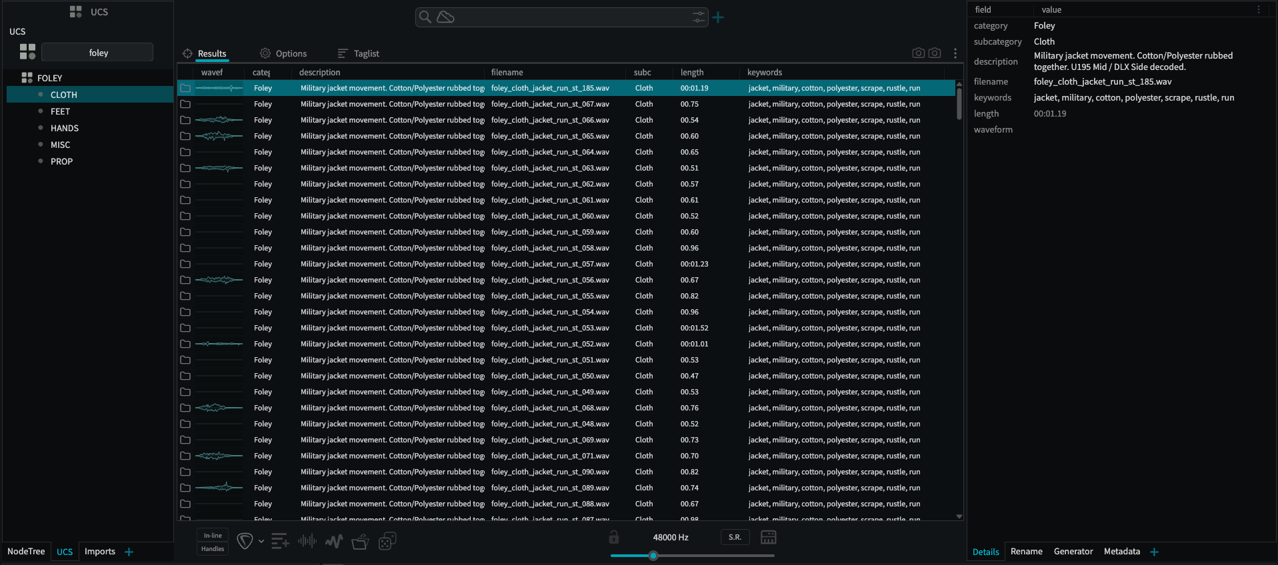Click the squiggly wave icon
Viewport: 1278px width, 565px height.
(334, 541)
